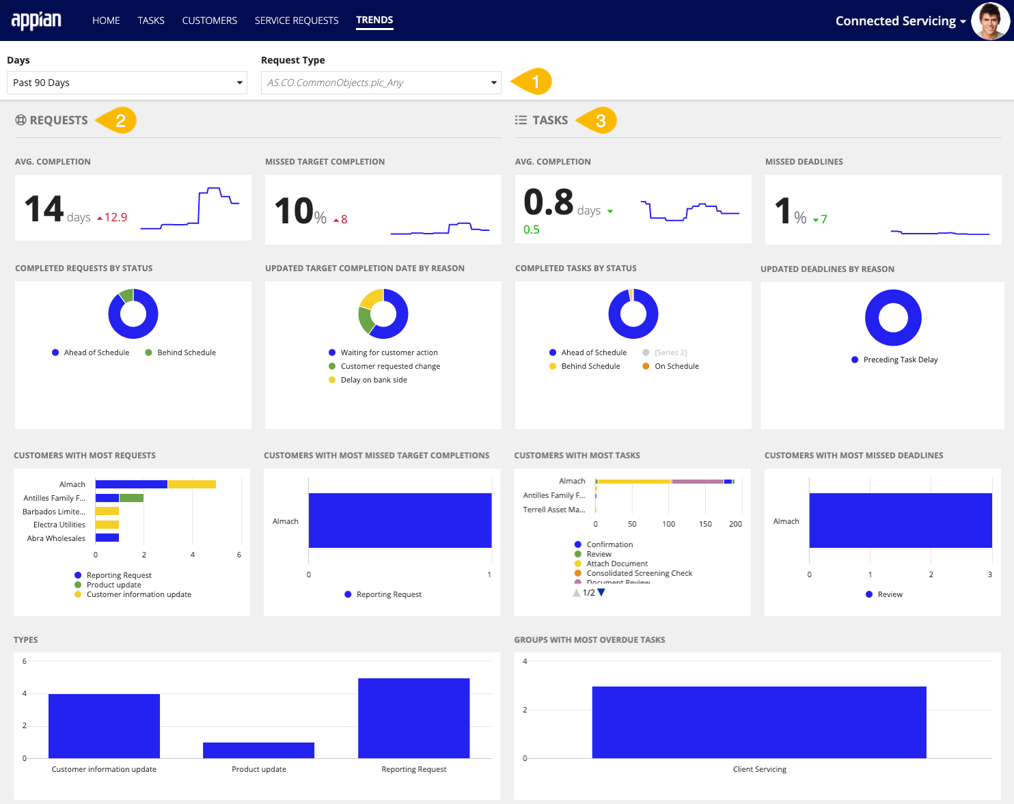1014x804 pixels.
Task: Click Almach bar in missed deadlines chart
Action: pyautogui.click(x=901, y=521)
